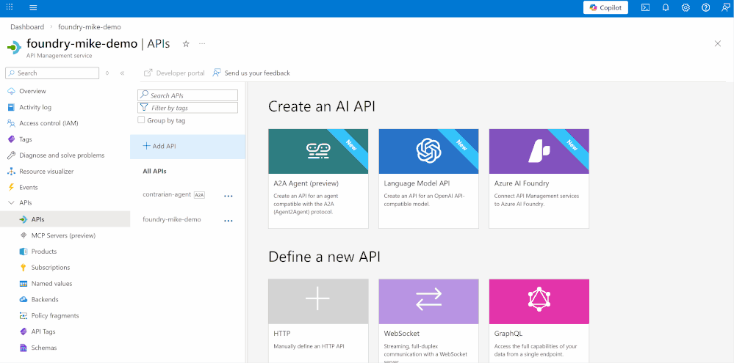Open the Cloud Shell terminal icon

pyautogui.click(x=645, y=7)
